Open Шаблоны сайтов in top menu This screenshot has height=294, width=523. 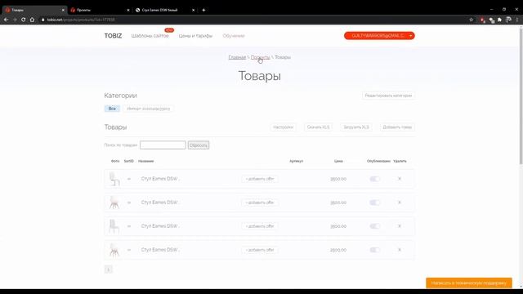tap(150, 36)
